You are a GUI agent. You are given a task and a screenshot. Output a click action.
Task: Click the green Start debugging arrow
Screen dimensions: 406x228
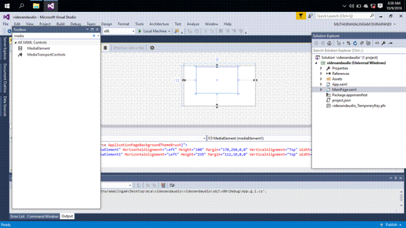(x=140, y=31)
